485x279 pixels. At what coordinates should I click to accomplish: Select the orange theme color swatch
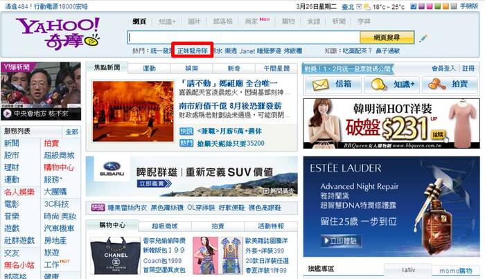tap(446, 6)
